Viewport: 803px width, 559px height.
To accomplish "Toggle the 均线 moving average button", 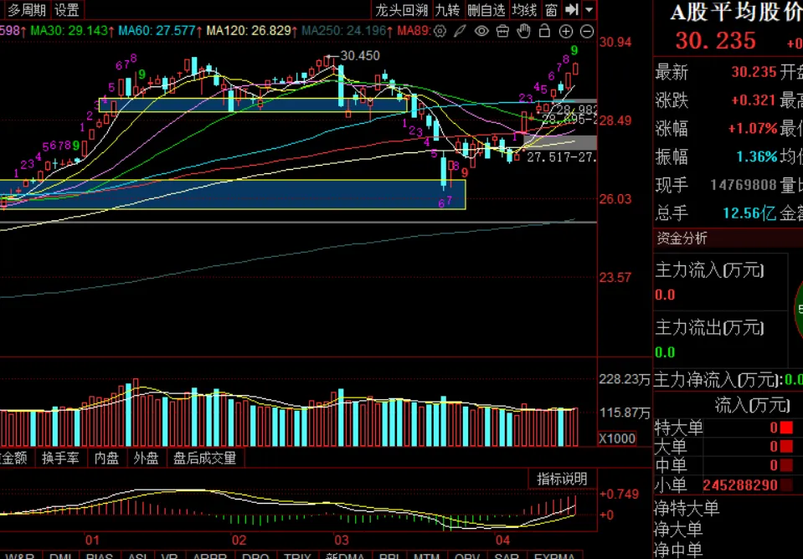I will (525, 10).
